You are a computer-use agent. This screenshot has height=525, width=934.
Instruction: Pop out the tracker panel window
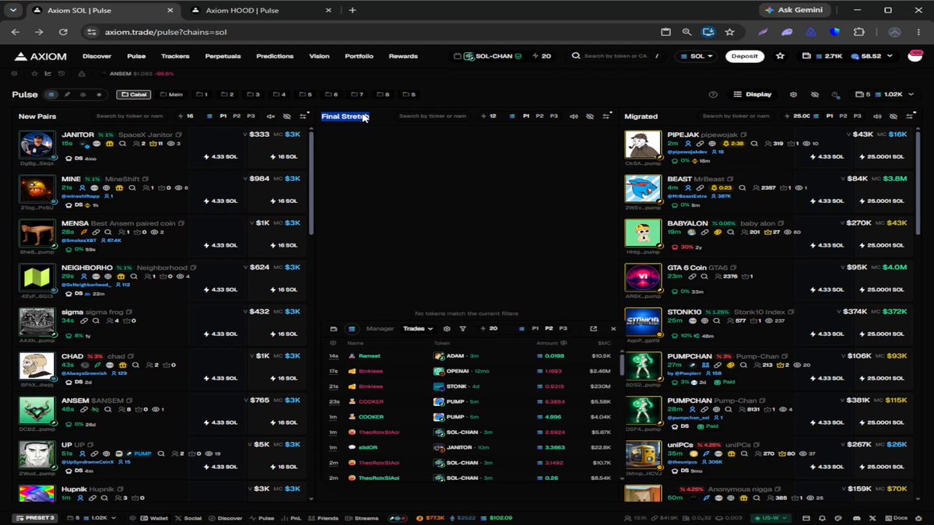point(593,328)
